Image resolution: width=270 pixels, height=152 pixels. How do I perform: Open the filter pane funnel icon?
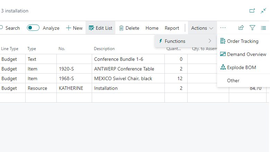(x=252, y=28)
